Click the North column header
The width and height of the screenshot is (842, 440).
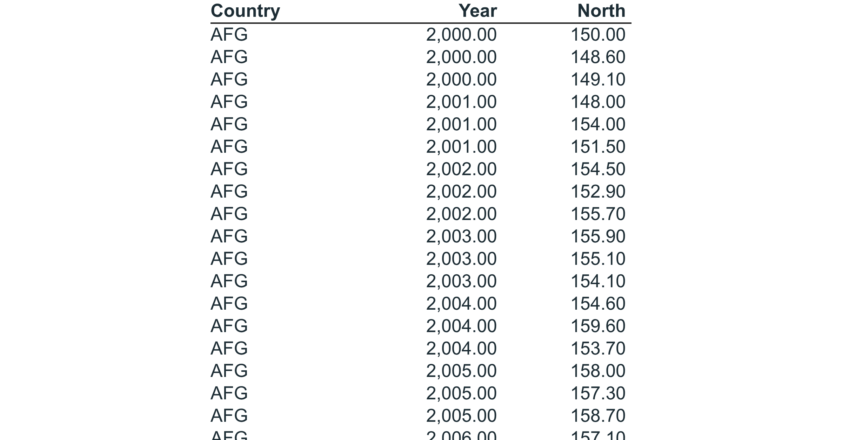601,11
